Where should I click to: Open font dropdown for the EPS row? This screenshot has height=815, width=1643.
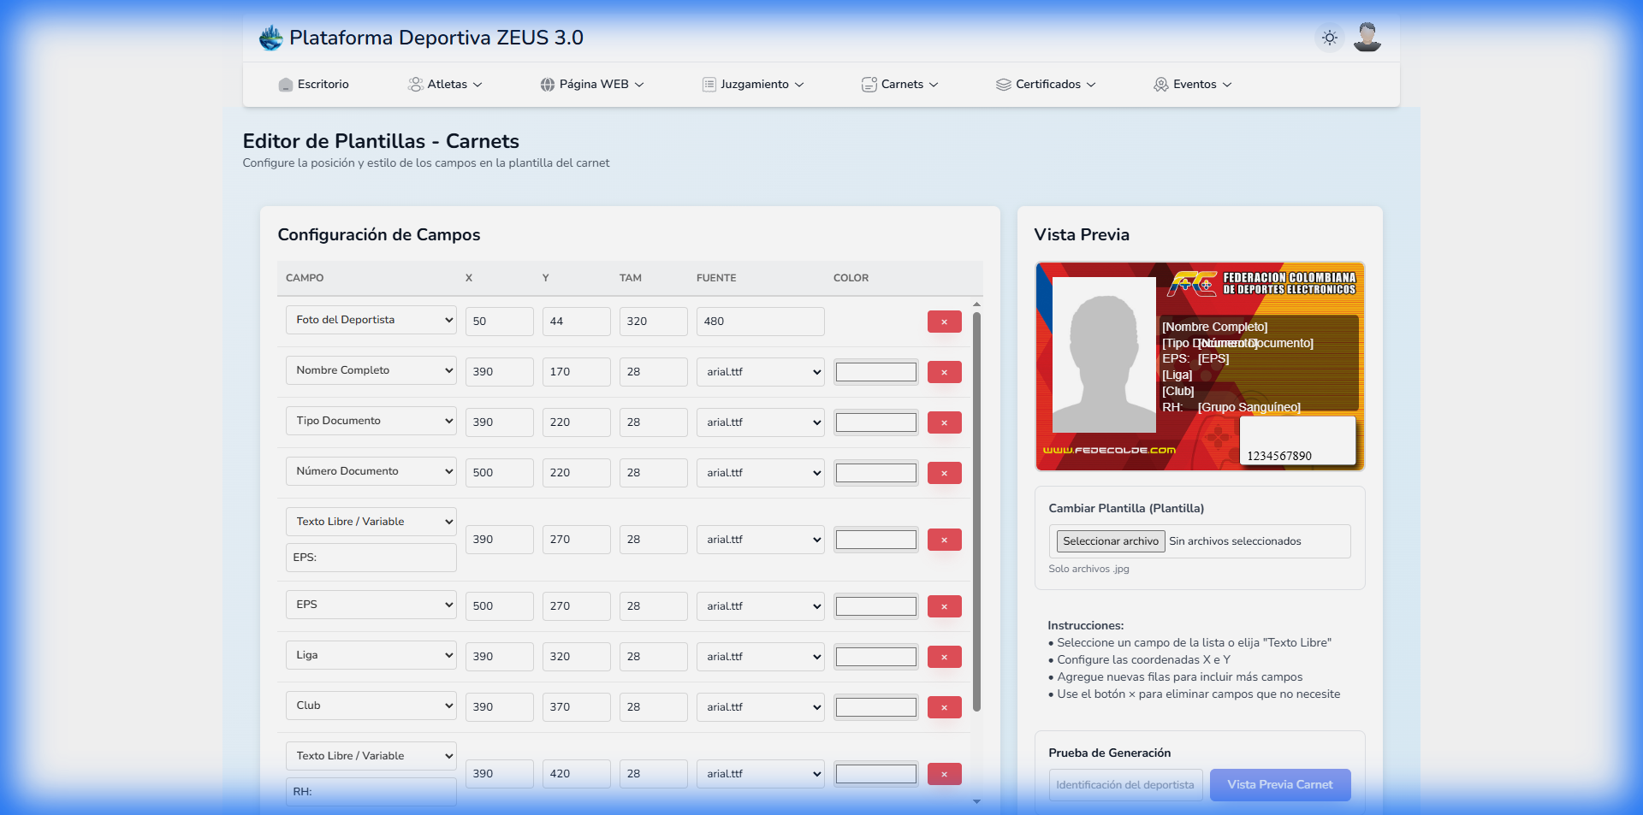pos(760,606)
